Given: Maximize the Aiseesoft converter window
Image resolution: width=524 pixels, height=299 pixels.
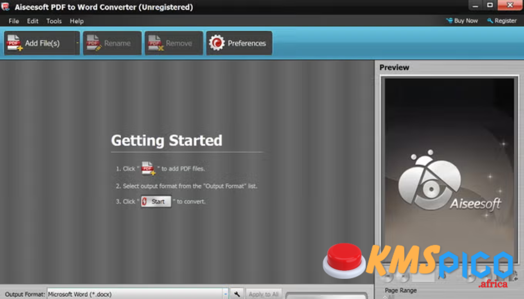Looking at the screenshot, I should [490, 5].
